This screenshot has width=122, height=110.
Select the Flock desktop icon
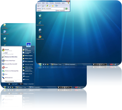pos(40,31)
